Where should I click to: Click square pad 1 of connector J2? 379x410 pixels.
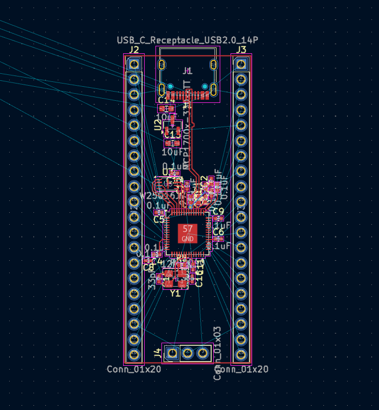pyautogui.click(x=134, y=64)
